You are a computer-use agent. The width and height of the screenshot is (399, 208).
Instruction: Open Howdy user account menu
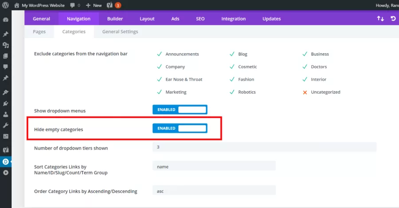tap(387, 5)
